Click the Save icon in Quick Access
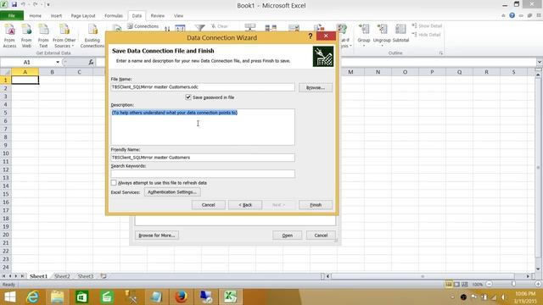 pos(14,4)
